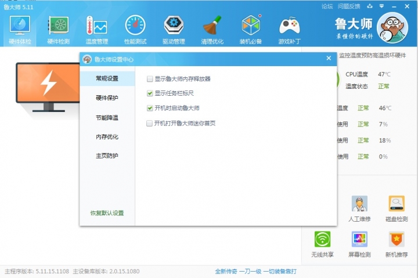Screen dimensions: 418x278
Task: Click the 鲁大师 avatar mascot in header
Action: [x=392, y=28]
